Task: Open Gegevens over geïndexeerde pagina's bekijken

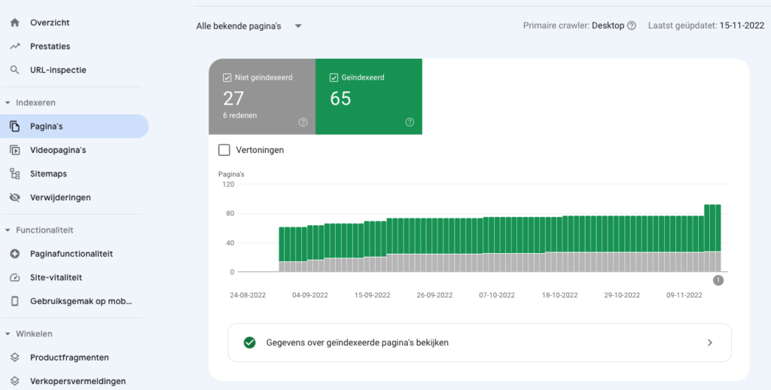Action: 479,343
